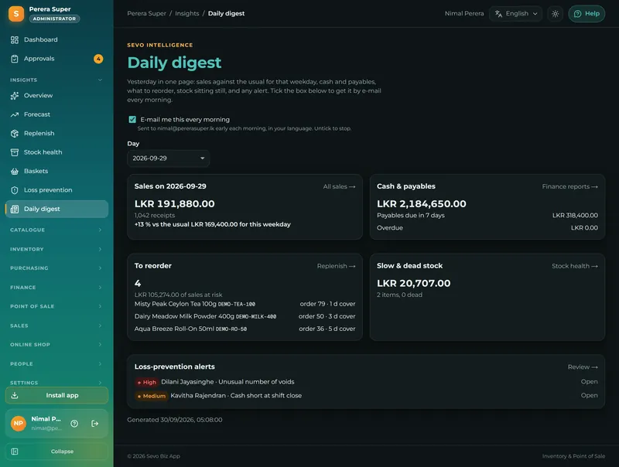The height and width of the screenshot is (467, 619).
Task: Click the Dashboard grid icon
Action: pos(15,40)
